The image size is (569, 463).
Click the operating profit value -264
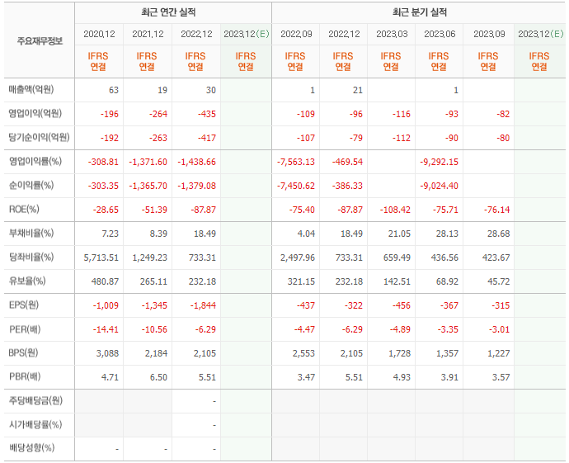(x=158, y=114)
